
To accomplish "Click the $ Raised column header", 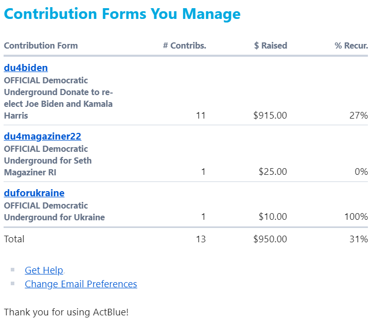I will coord(271,45).
